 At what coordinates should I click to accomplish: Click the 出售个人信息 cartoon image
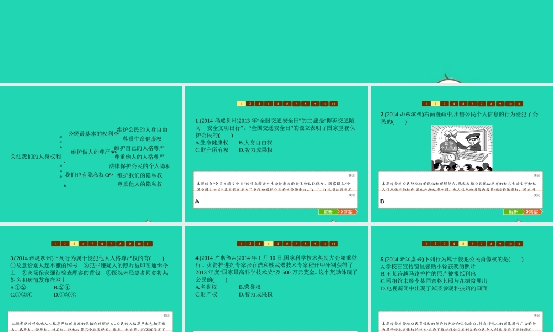tap(462, 148)
